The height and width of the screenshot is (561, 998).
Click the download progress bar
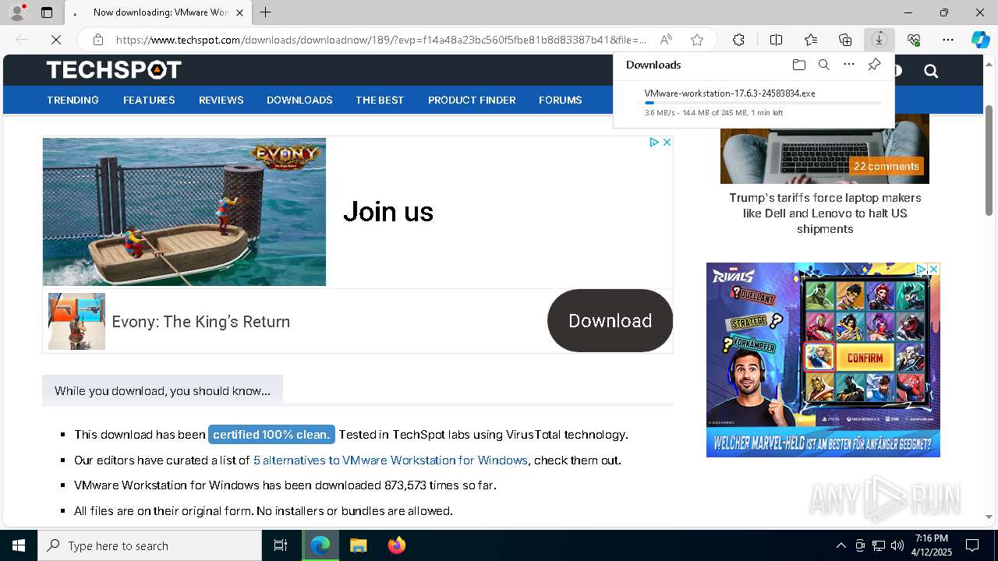763,103
